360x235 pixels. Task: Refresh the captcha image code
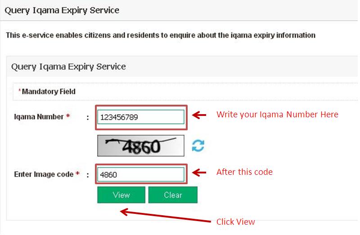(198, 146)
